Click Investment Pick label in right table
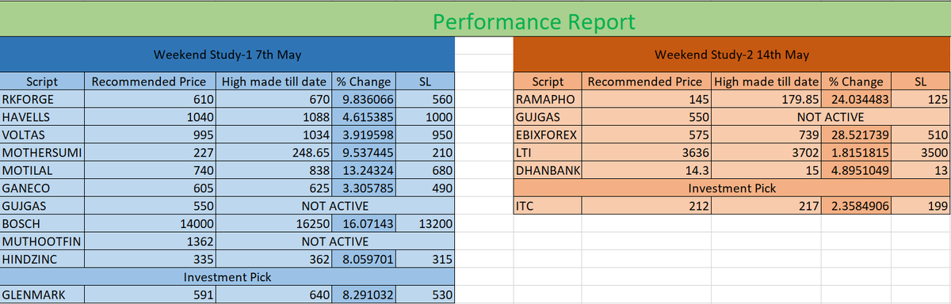 (x=731, y=188)
